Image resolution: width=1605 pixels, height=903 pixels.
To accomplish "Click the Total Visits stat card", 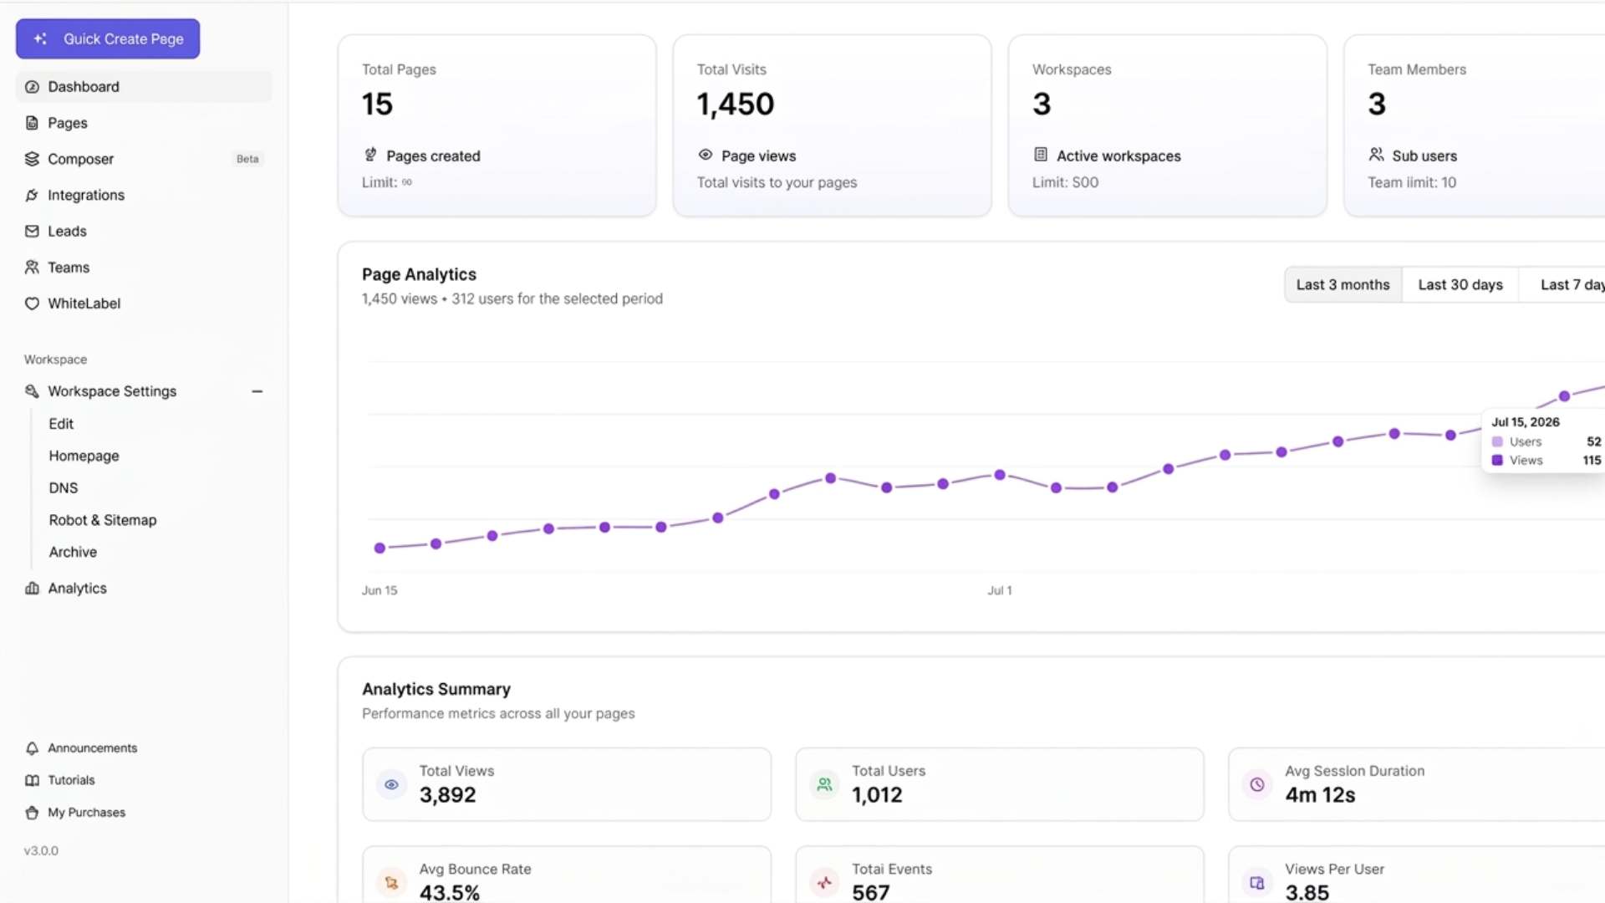I will point(833,125).
